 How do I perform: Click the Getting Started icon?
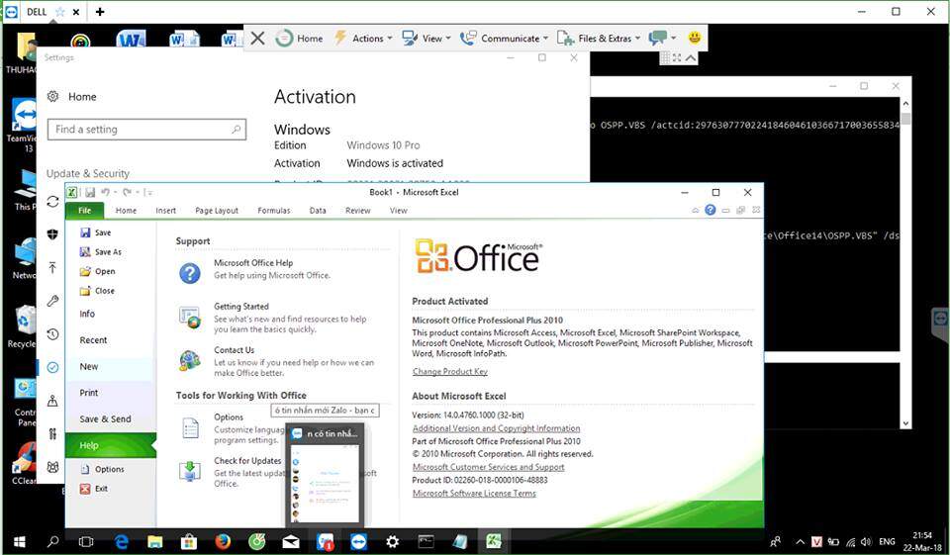click(189, 317)
